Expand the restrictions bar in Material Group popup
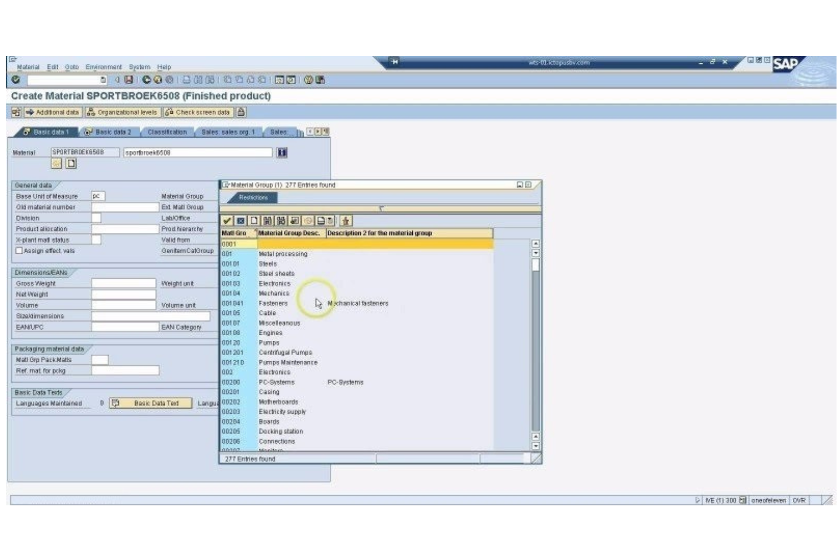 [x=381, y=209]
